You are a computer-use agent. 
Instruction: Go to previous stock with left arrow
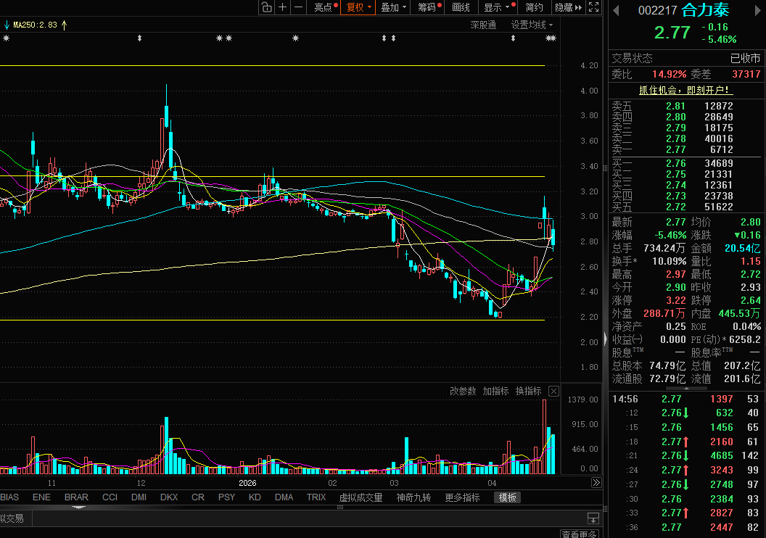tap(616, 10)
